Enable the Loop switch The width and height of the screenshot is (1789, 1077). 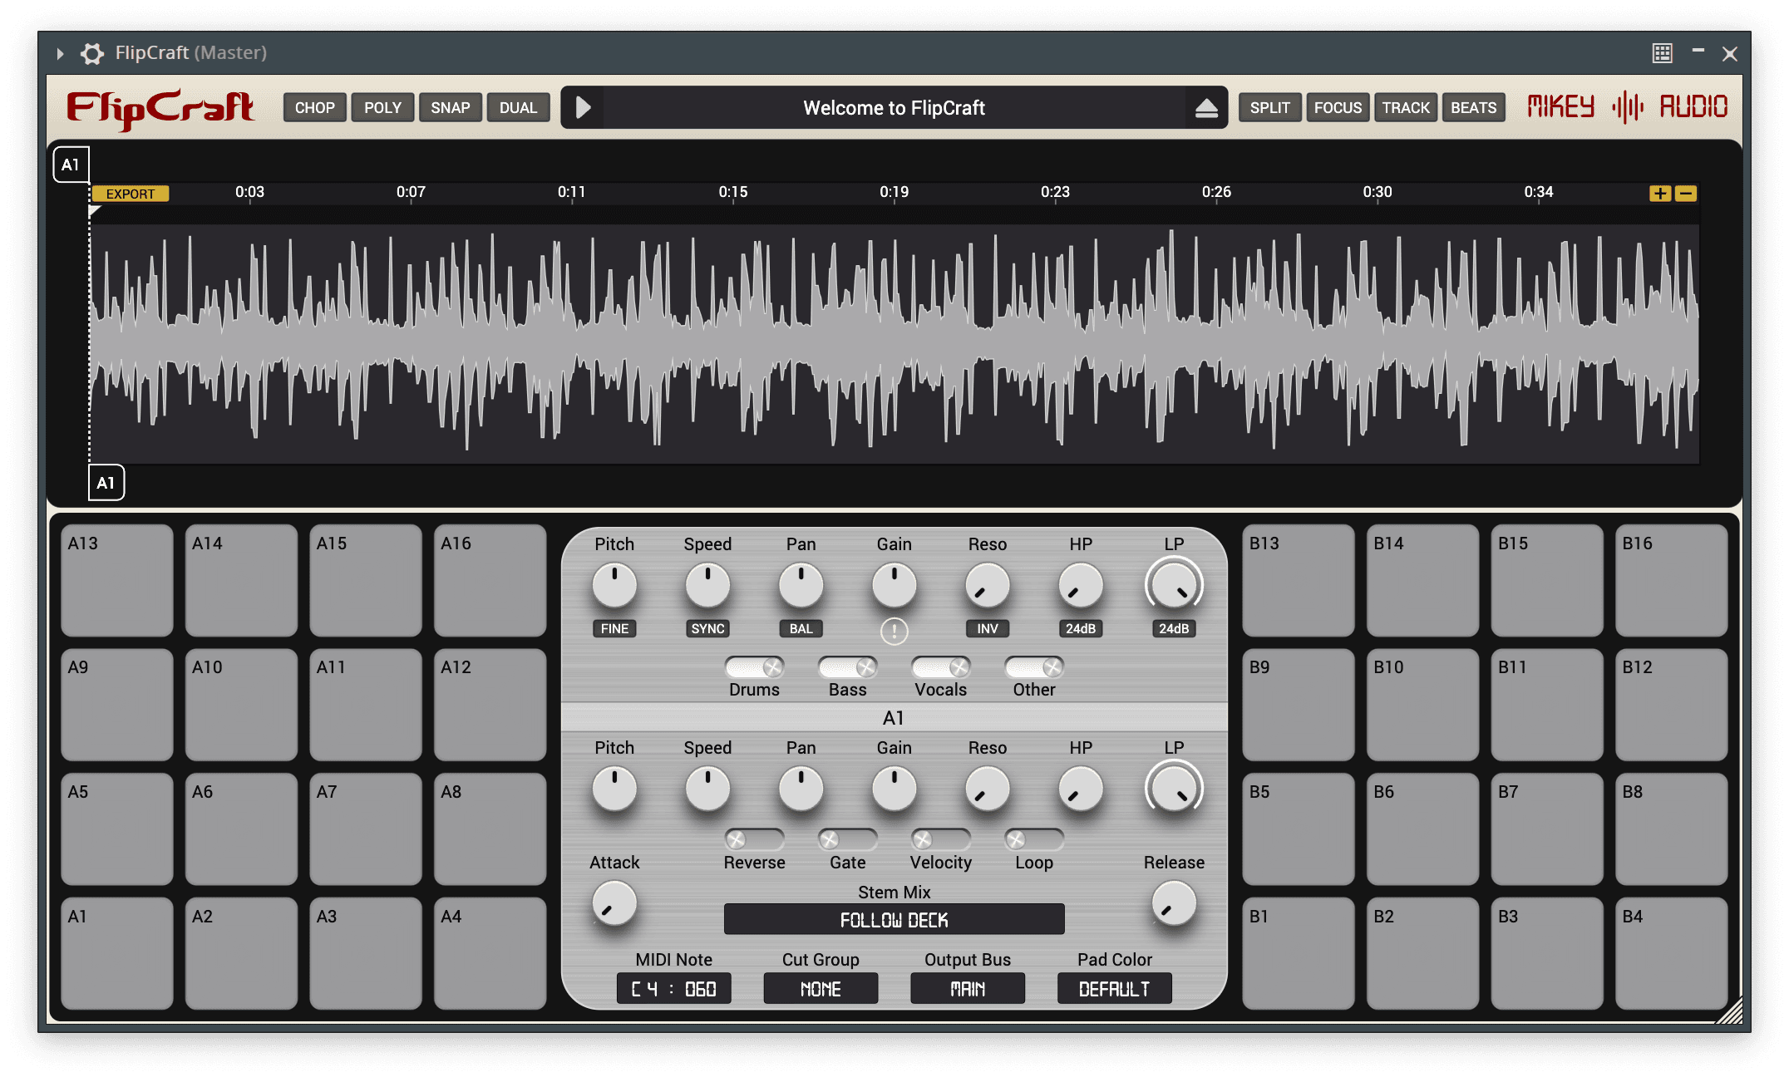tap(1034, 839)
